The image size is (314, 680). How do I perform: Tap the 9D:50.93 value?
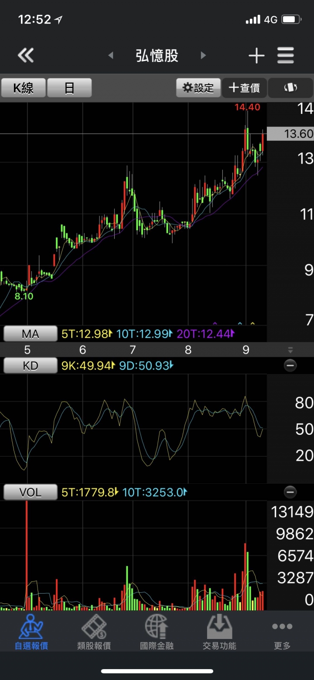coord(147,366)
